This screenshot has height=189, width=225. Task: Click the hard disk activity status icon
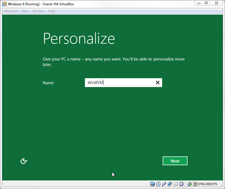(152, 184)
